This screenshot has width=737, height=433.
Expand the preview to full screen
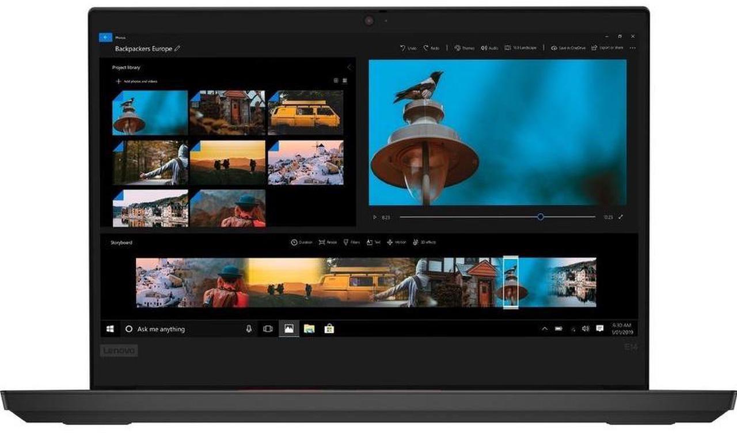point(621,217)
